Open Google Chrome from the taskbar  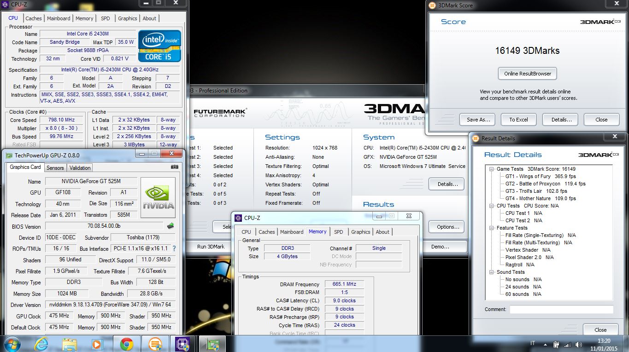tap(126, 344)
